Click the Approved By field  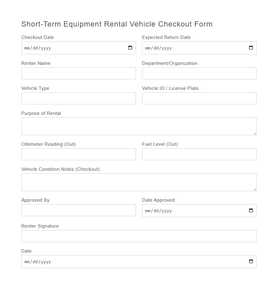(x=78, y=210)
